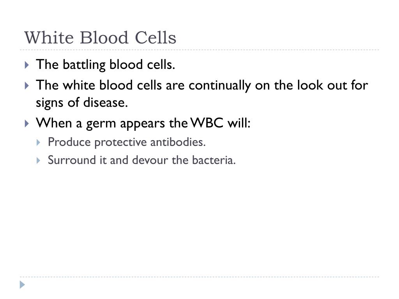399x299 pixels.
Task: Select the line 'The battling blood cells.'
Action: [x=105, y=65]
